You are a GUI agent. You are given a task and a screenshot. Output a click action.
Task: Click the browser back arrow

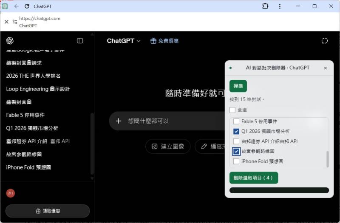(x=17, y=6)
